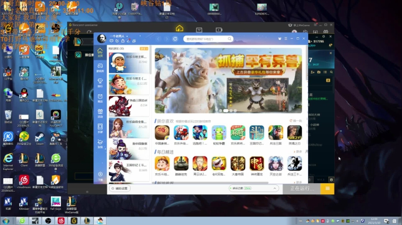Open the 下载 download icon at sidebar bottom
Screen dimensions: 402x225
tap(100, 176)
